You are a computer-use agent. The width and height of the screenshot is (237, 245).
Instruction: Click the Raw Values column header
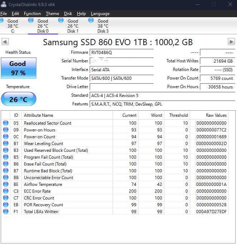coord(209,115)
